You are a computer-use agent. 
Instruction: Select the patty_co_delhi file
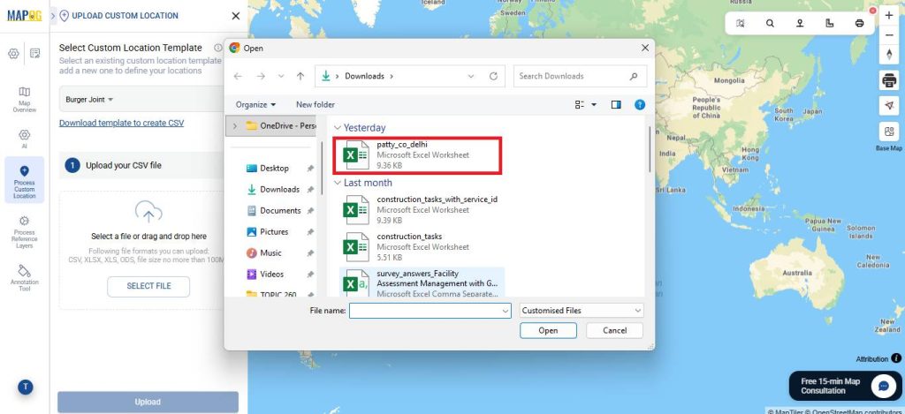pyautogui.click(x=417, y=155)
